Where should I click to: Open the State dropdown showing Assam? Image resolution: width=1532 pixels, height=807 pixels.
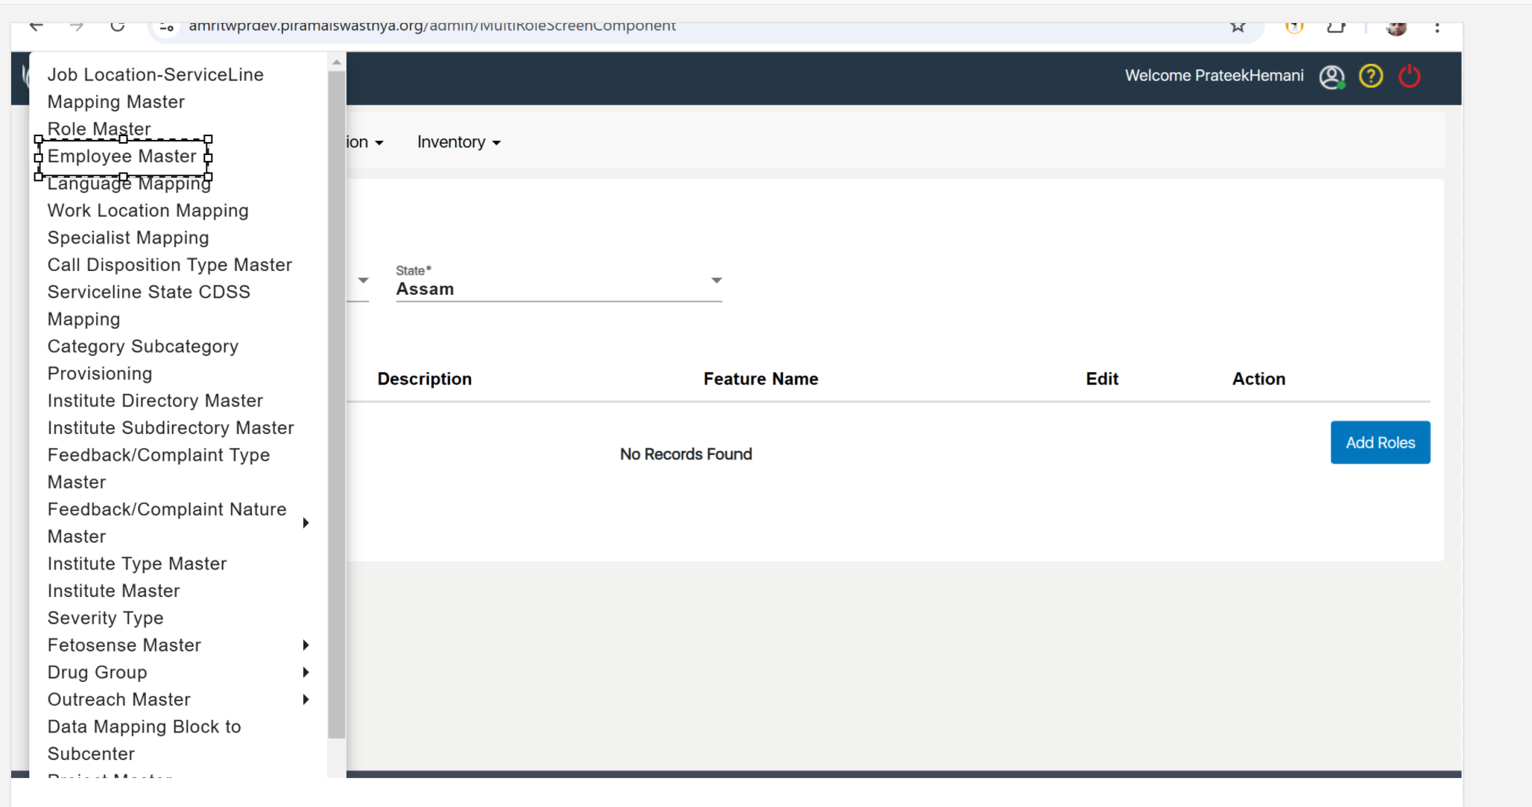pyautogui.click(x=559, y=283)
